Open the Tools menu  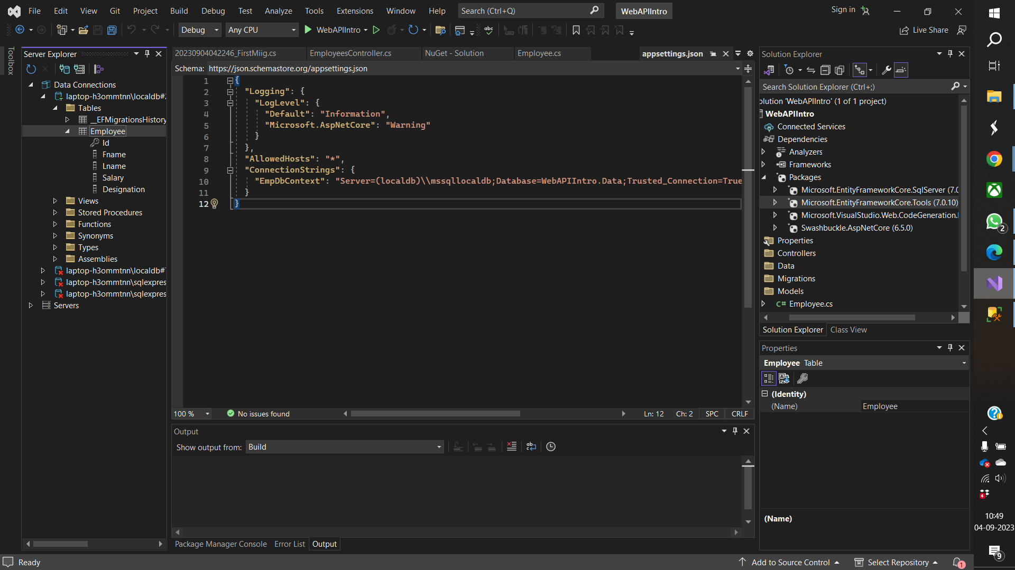[313, 11]
